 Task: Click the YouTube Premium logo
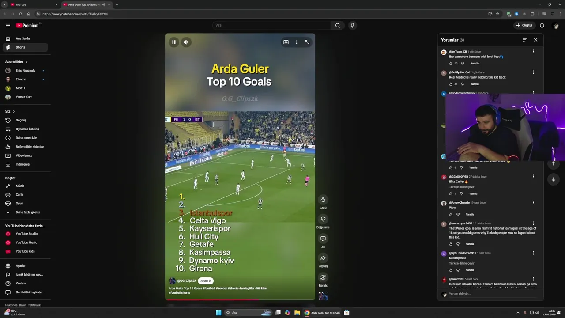tap(28, 26)
